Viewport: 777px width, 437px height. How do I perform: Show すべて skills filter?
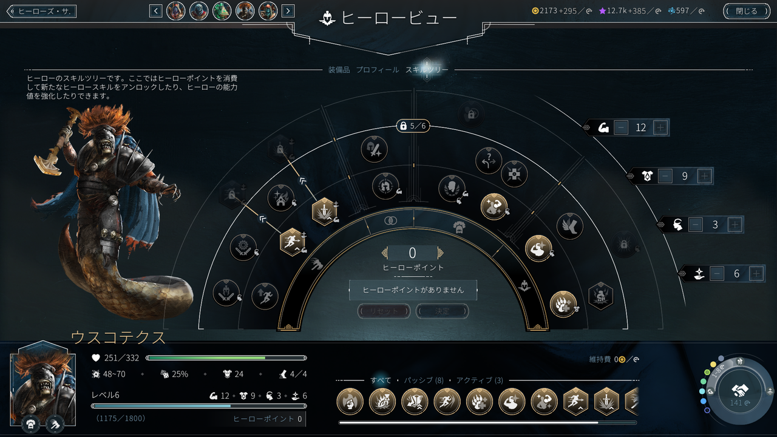pos(381,381)
